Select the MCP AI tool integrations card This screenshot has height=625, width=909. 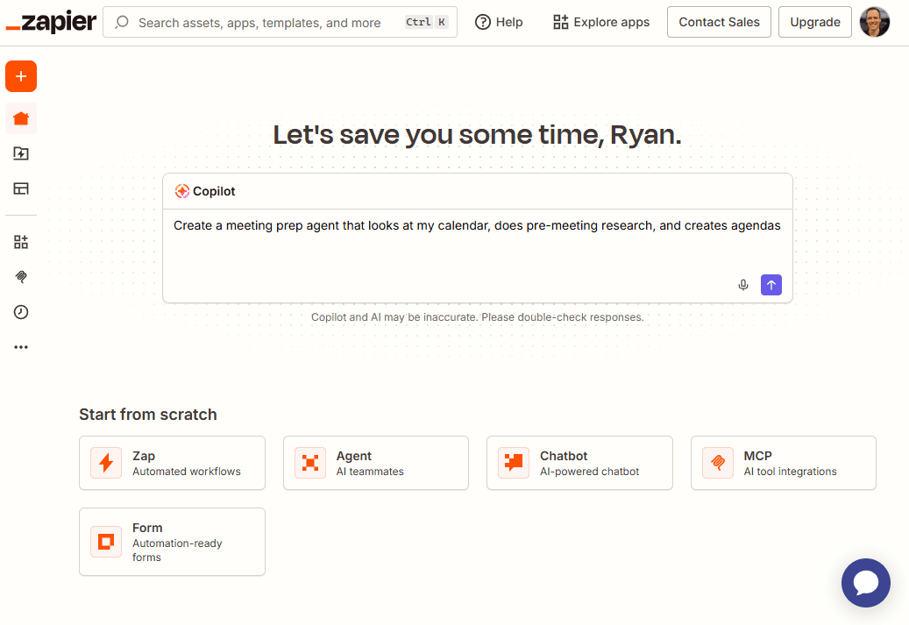click(783, 463)
